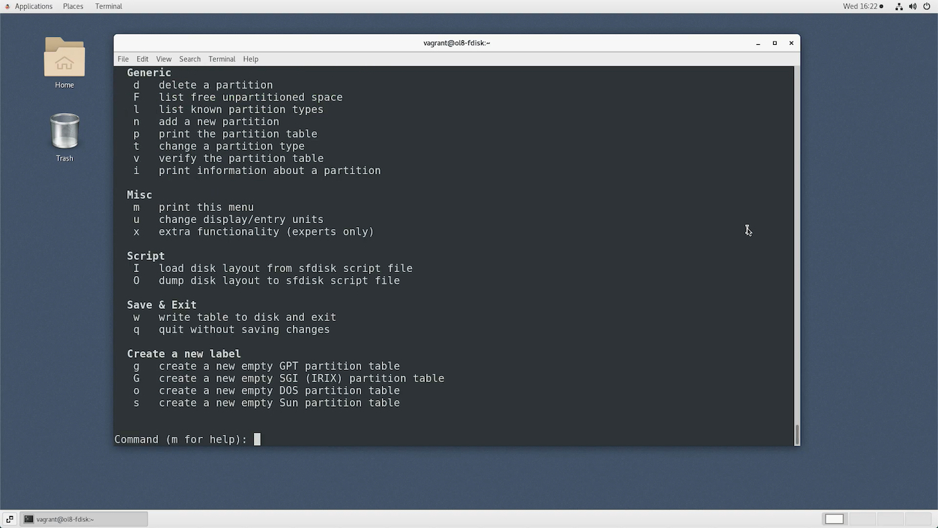The image size is (938, 528).
Task: Open the volume control icon
Action: point(913,6)
